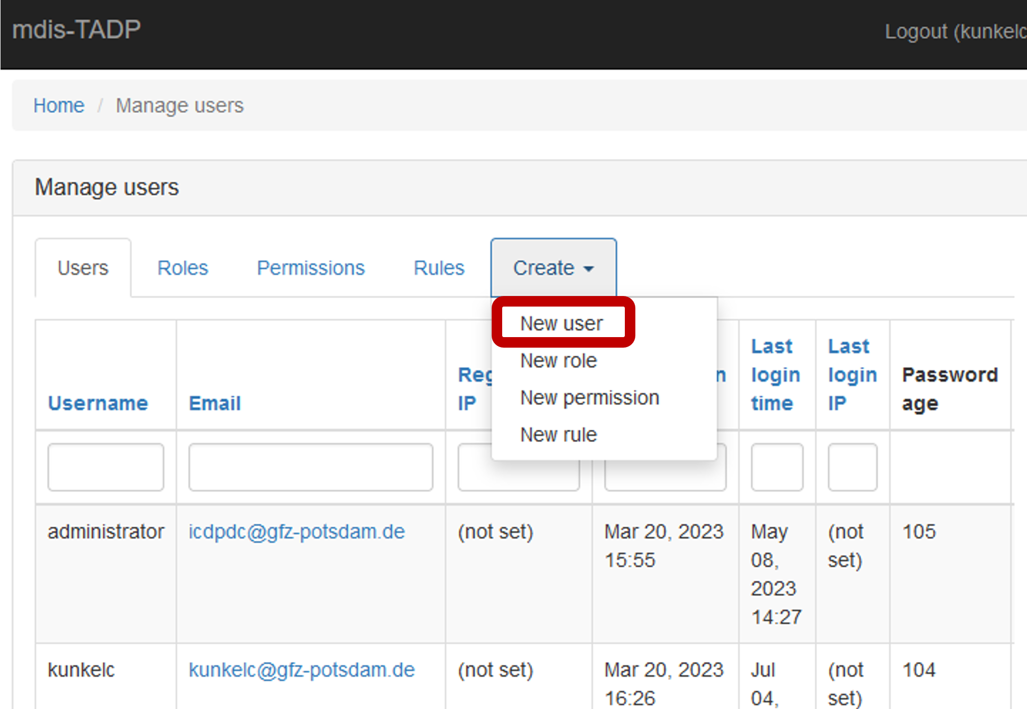Viewport: 1027px width, 709px height.
Task: Switch to the Permissions tab
Action: tap(310, 268)
